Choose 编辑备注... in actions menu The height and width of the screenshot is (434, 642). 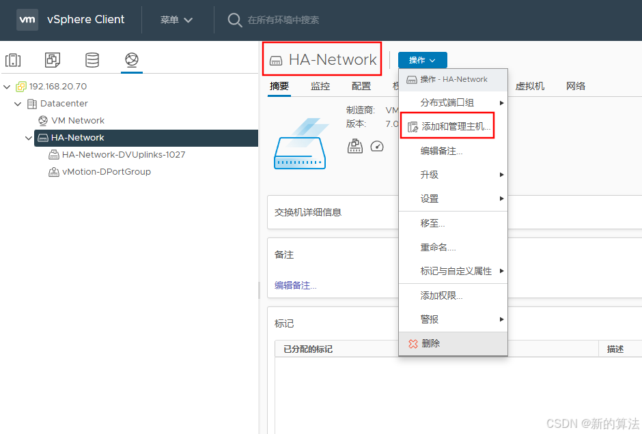pyautogui.click(x=453, y=151)
